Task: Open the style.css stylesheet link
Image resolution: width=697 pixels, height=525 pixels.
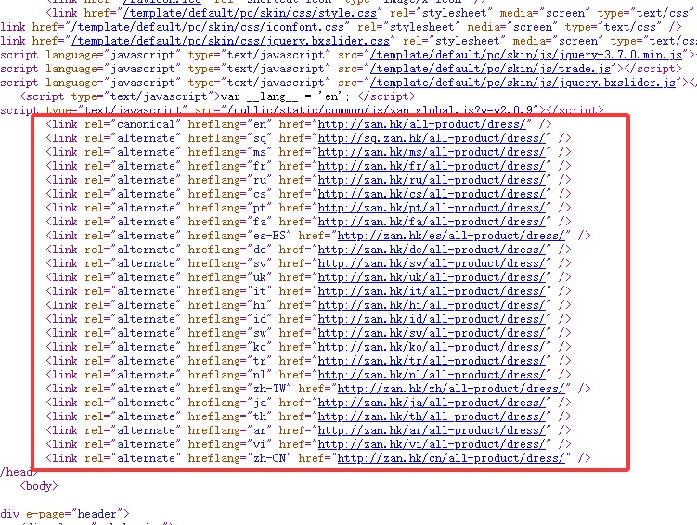Action: coord(250,13)
